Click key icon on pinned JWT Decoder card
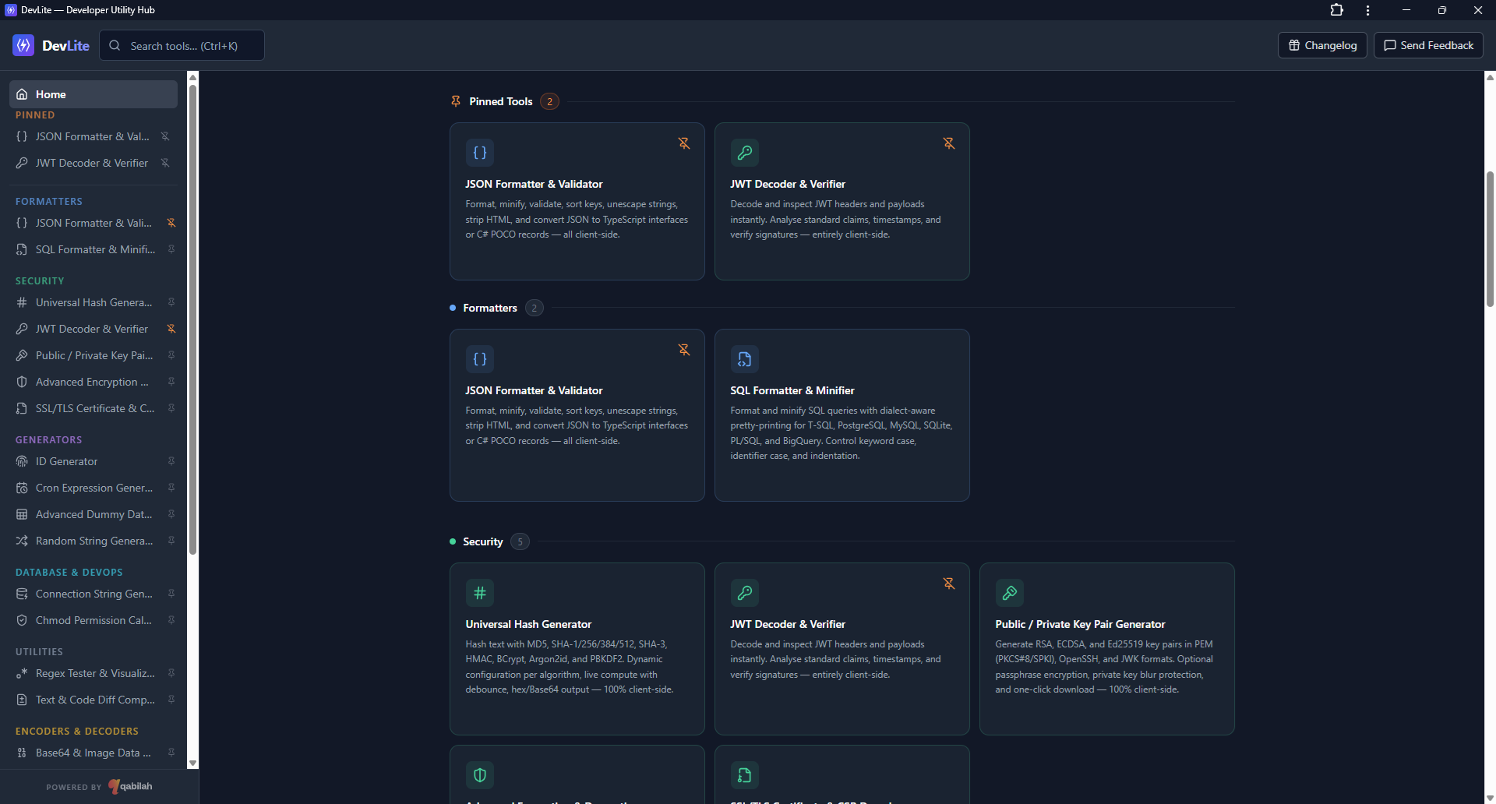Image resolution: width=1496 pixels, height=804 pixels. (x=745, y=153)
